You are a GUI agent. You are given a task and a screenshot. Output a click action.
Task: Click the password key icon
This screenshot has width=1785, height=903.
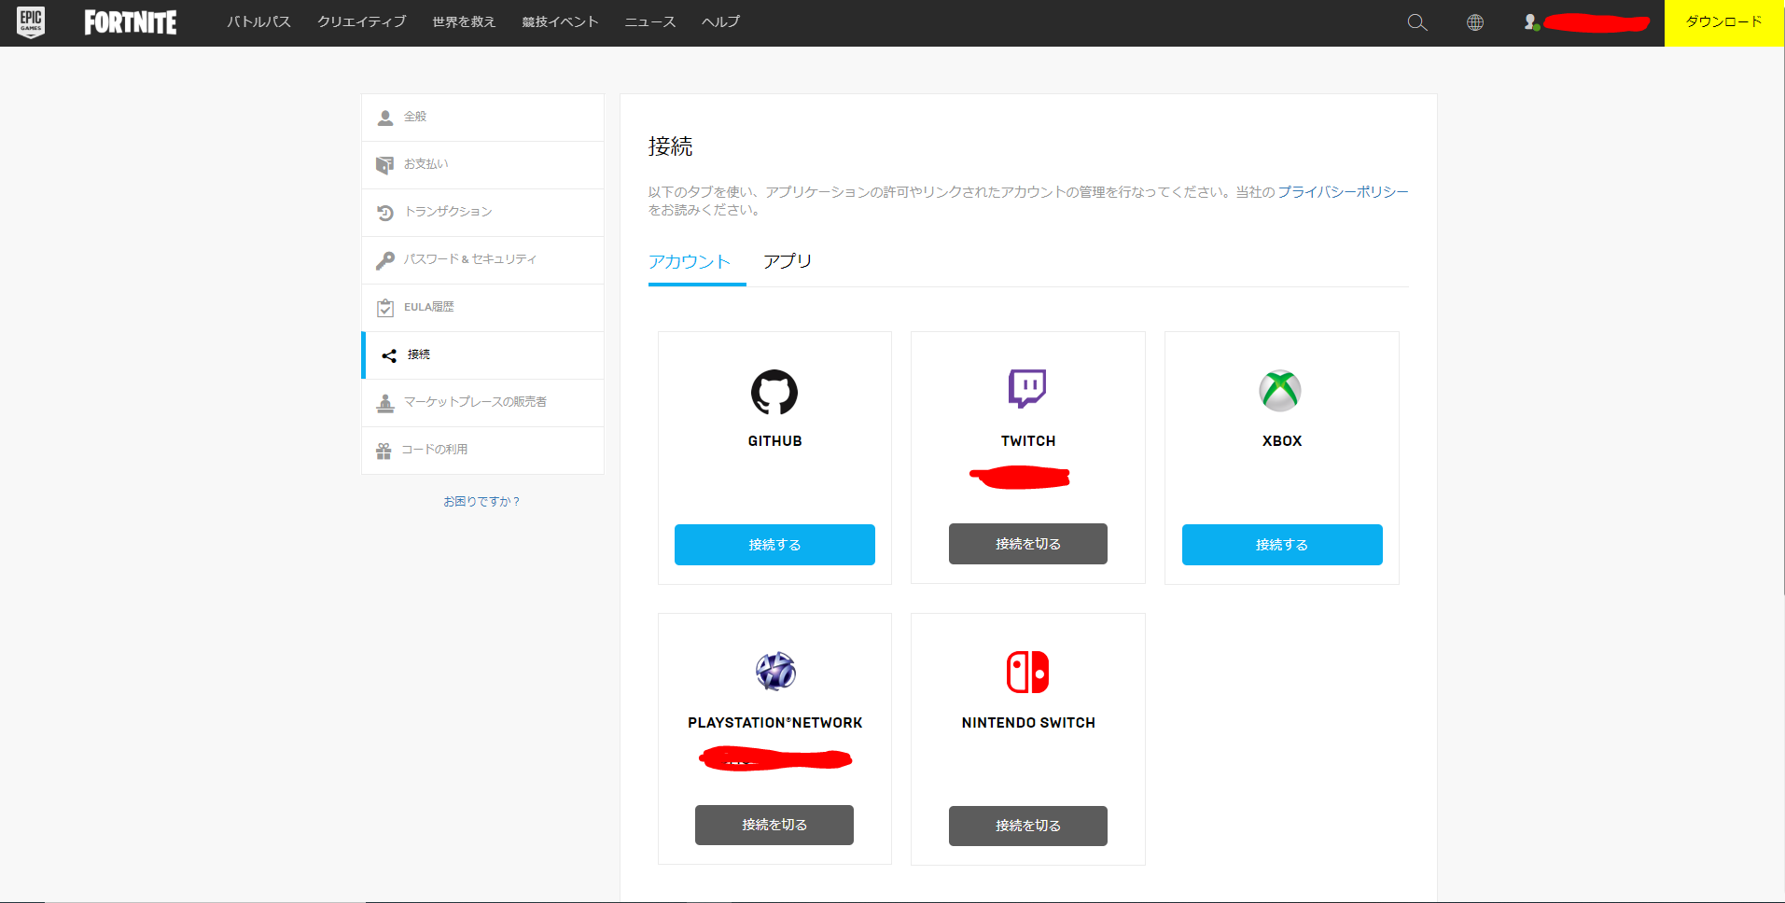(x=384, y=260)
